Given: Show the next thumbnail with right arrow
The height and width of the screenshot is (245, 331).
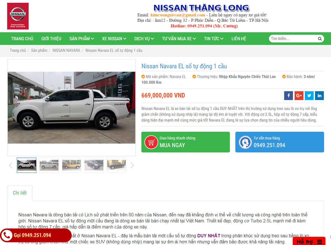Looking at the screenshot, I should point(132,165).
